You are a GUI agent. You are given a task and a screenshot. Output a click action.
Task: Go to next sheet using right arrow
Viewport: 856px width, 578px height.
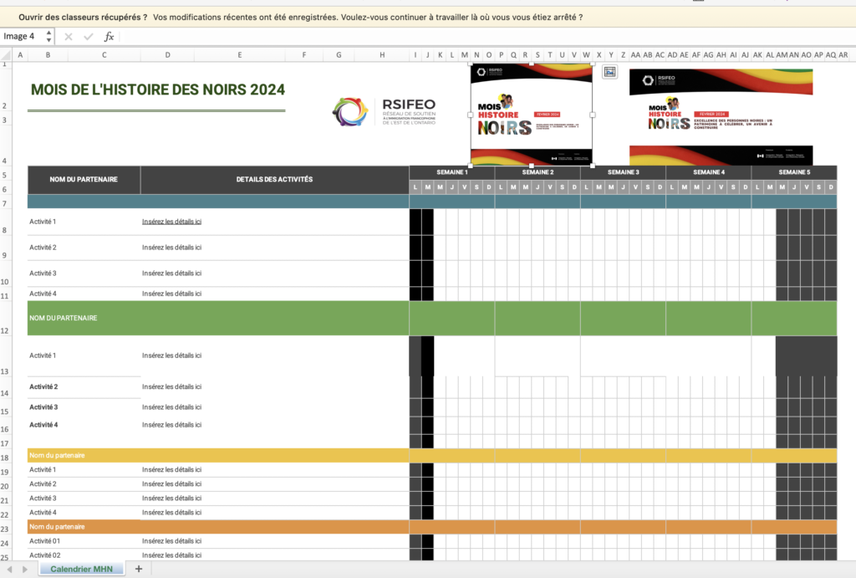[24, 570]
